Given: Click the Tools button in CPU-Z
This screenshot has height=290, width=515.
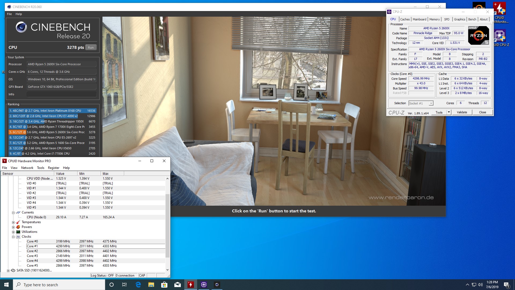Looking at the screenshot, I should [439, 112].
